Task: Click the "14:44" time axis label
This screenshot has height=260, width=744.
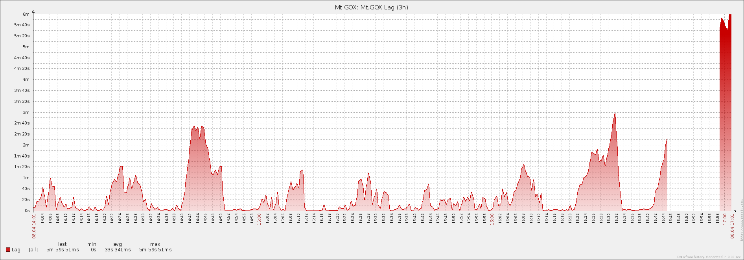Action: tap(197, 218)
